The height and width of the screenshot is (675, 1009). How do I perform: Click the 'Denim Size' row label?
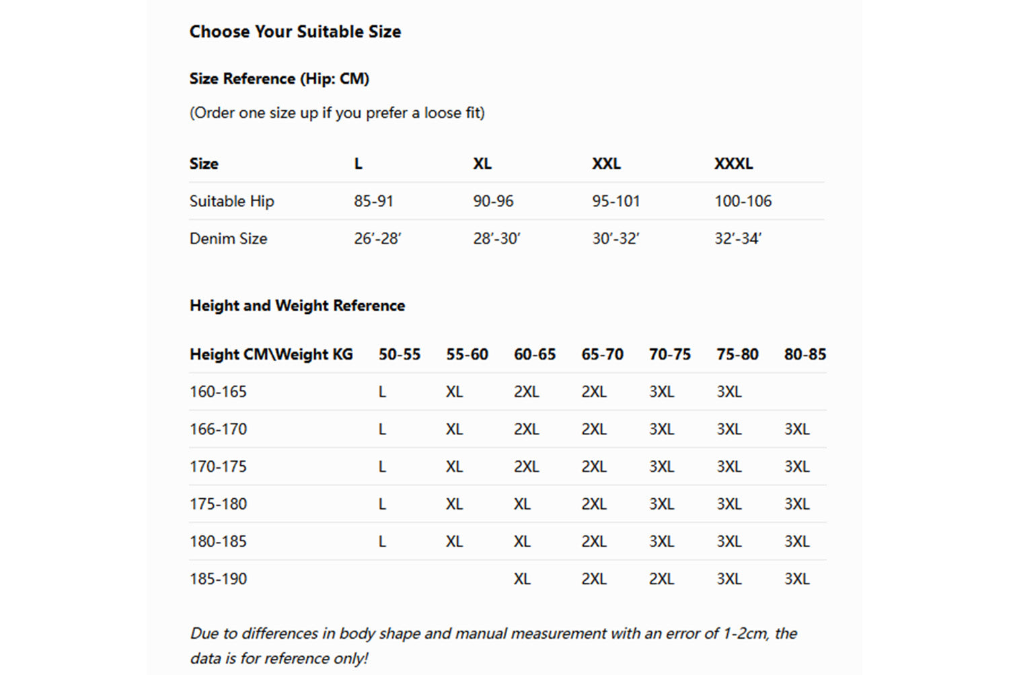[228, 239]
